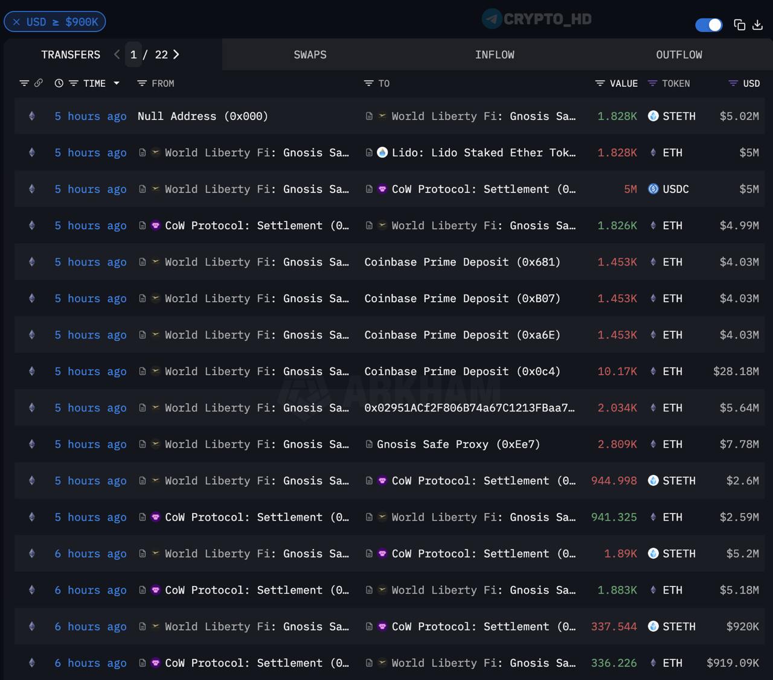Click the Ethereum chain icon in the $28.18M row
The height and width of the screenshot is (680, 773).
(x=32, y=371)
